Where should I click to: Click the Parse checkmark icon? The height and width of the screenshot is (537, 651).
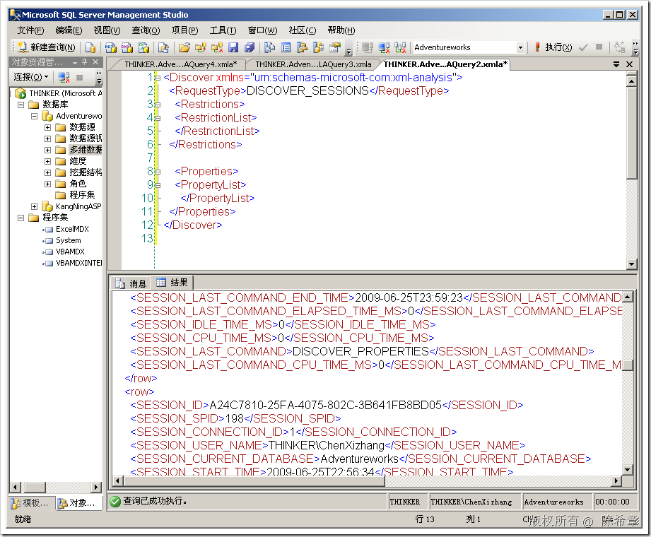coord(583,47)
